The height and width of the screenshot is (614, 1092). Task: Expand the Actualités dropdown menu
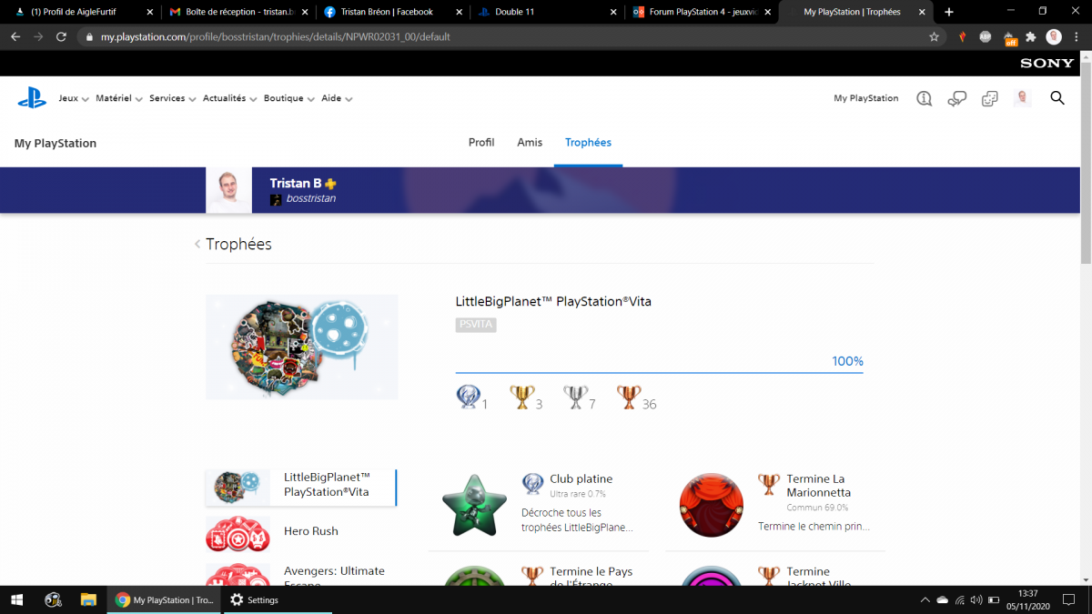click(230, 98)
